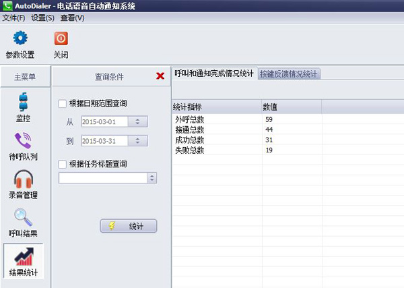The width and height of the screenshot is (404, 288).
Task: Select 结果统计 chart icon
Action: click(24, 258)
